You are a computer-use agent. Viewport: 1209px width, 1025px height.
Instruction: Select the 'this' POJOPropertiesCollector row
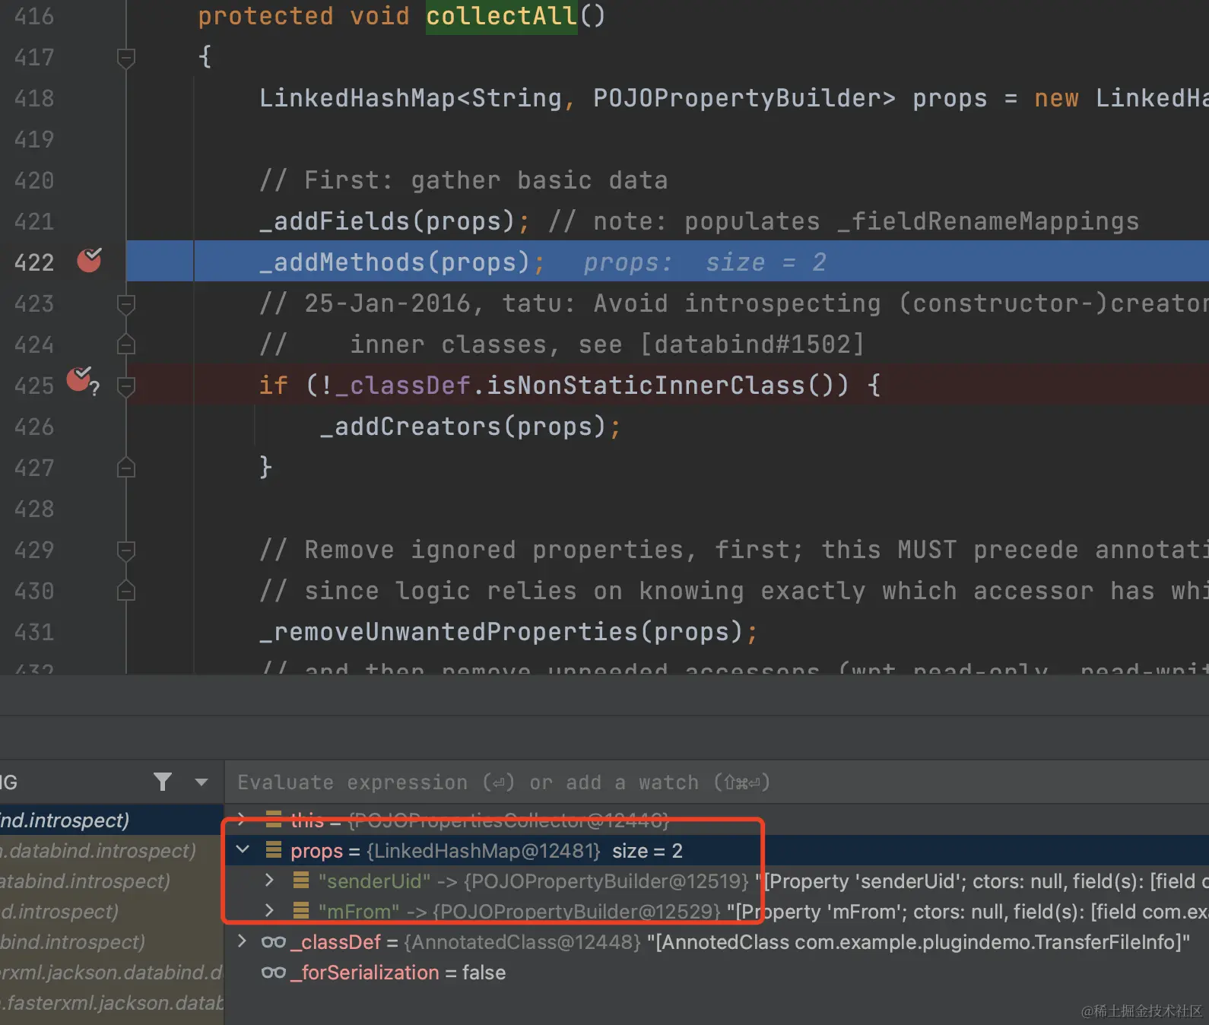coord(716,820)
